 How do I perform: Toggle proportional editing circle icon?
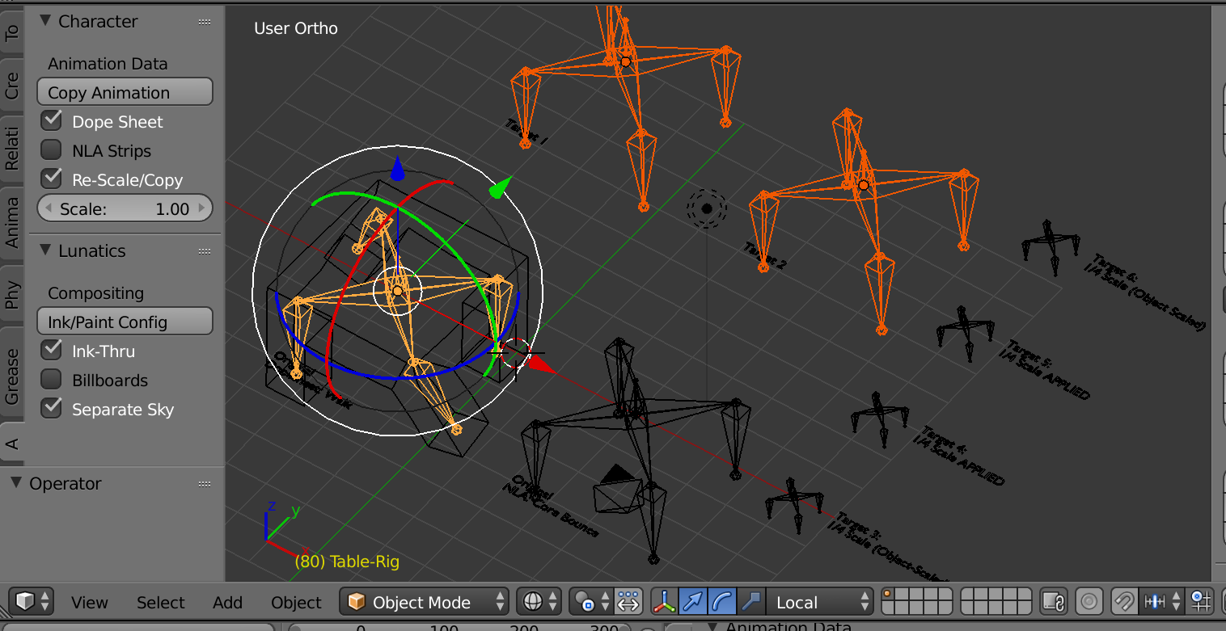[x=1089, y=602]
